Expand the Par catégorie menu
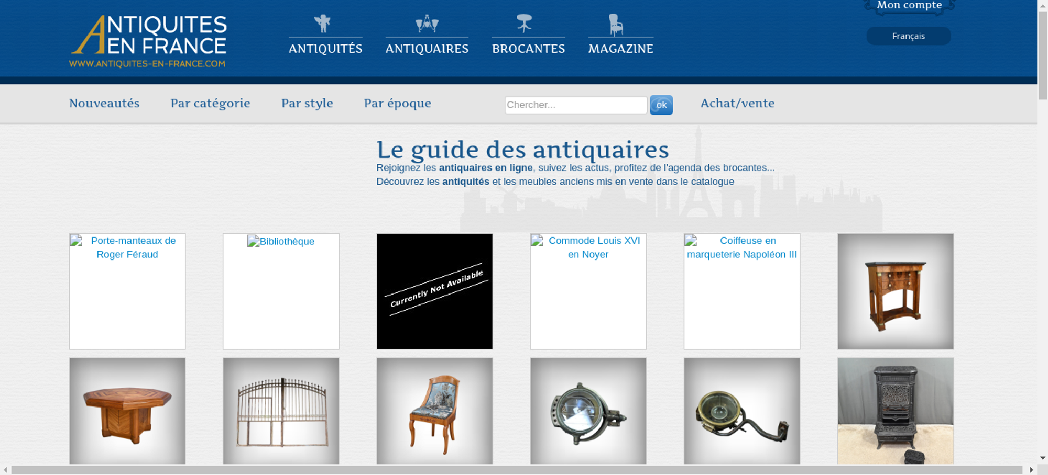The width and height of the screenshot is (1048, 475). coord(210,103)
